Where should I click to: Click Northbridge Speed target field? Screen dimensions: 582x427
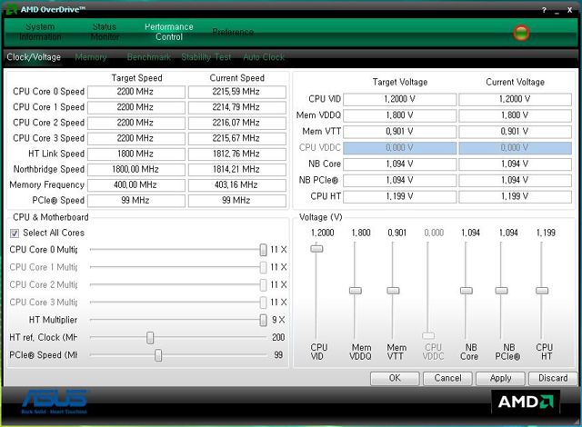[136, 170]
